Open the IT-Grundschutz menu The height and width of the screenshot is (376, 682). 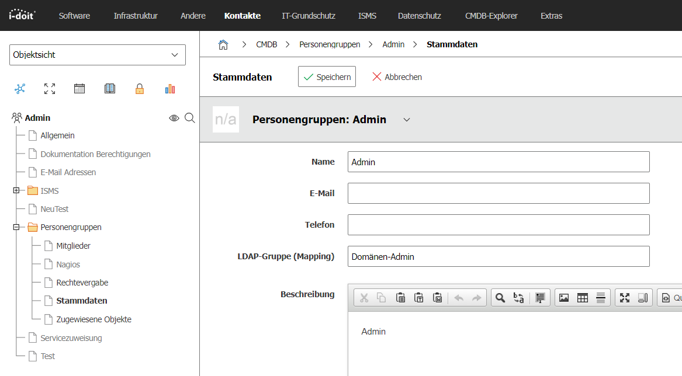point(309,16)
